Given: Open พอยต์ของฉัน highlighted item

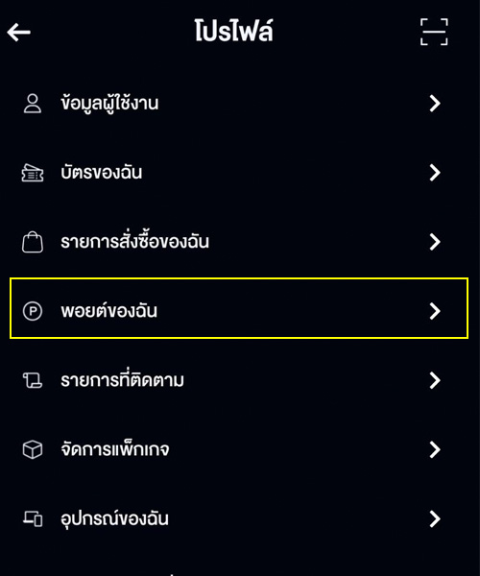Looking at the screenshot, I should 239,308.
